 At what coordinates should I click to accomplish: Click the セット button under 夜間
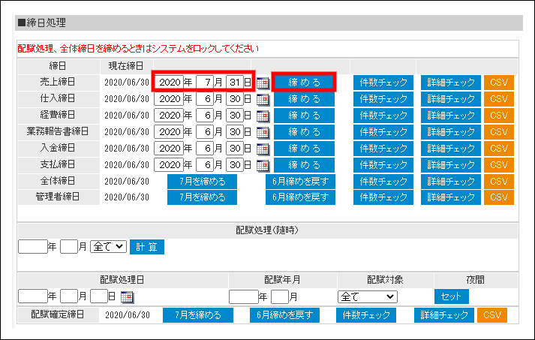[451, 296]
